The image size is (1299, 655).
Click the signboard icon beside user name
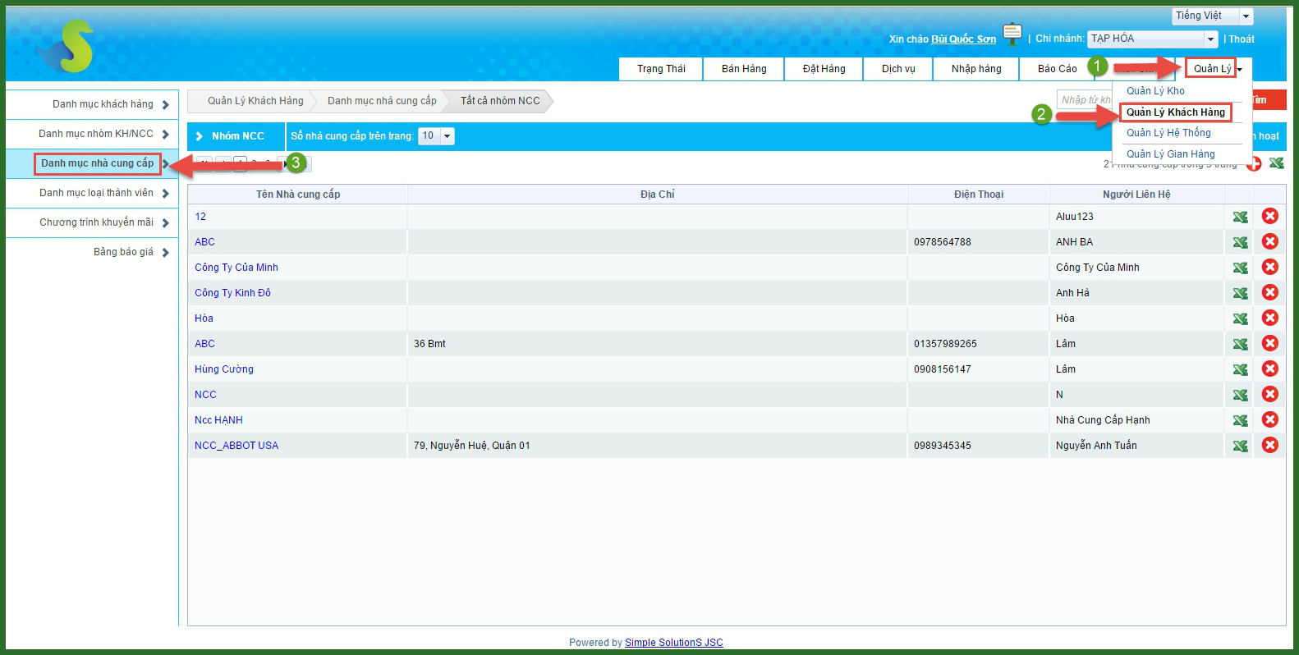click(1012, 34)
